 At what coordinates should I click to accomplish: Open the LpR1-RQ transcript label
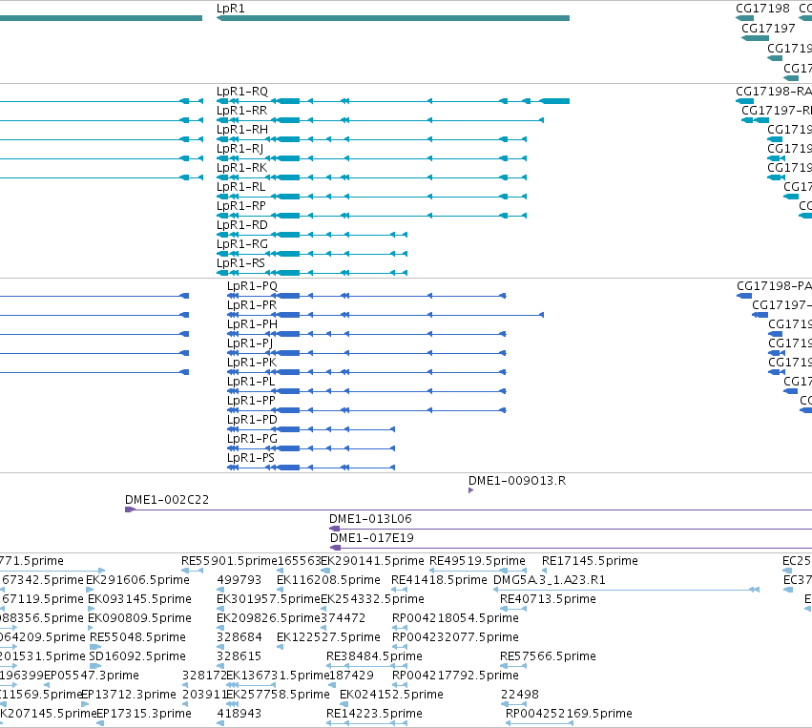(242, 92)
